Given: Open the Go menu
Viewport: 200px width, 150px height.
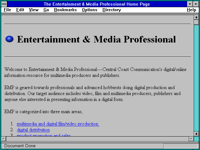Looking at the screenshot, I should pyautogui.click(x=46, y=10).
